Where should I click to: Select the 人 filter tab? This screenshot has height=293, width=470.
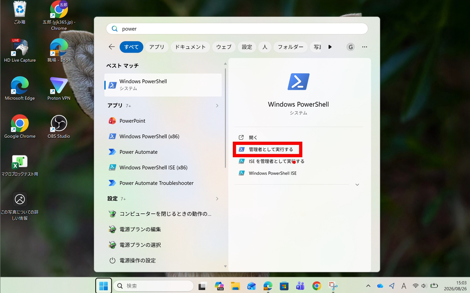coord(265,47)
